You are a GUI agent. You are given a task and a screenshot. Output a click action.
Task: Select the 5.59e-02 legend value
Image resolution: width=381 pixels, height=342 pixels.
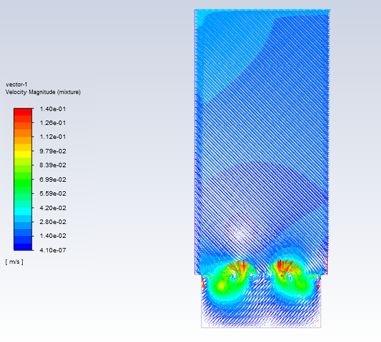(52, 194)
